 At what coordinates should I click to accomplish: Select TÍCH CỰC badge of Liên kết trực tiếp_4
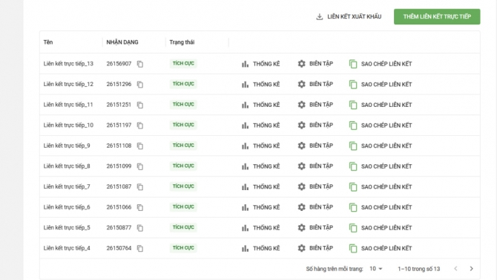pos(183,248)
